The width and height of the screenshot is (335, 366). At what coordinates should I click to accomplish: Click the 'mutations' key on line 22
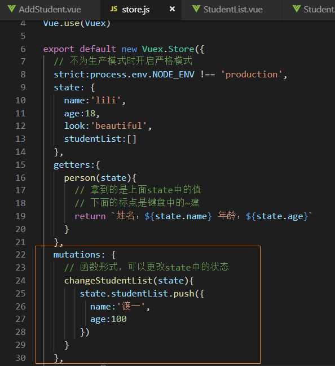(x=77, y=254)
